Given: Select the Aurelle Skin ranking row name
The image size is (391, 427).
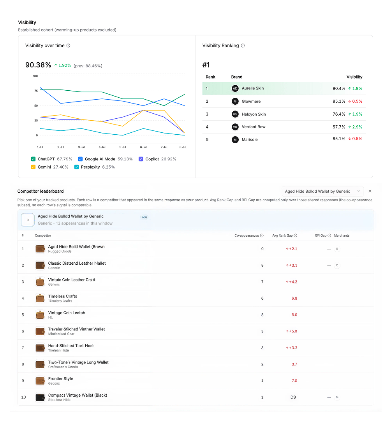Looking at the screenshot, I should (x=253, y=88).
